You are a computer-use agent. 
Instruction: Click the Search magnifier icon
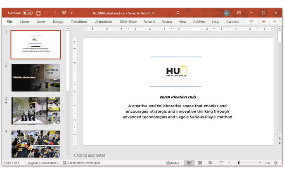177,13
